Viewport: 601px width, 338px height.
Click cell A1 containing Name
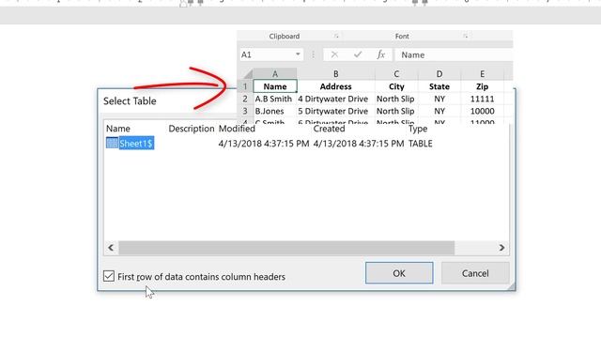[275, 86]
